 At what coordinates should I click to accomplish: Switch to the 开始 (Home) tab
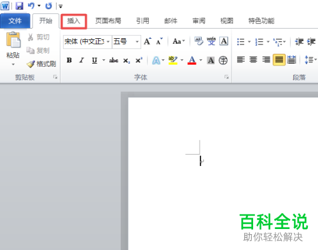[46, 21]
